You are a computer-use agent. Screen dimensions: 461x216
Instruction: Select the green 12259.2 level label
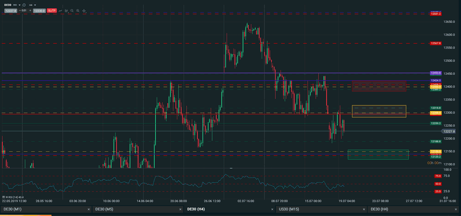pos(436,123)
